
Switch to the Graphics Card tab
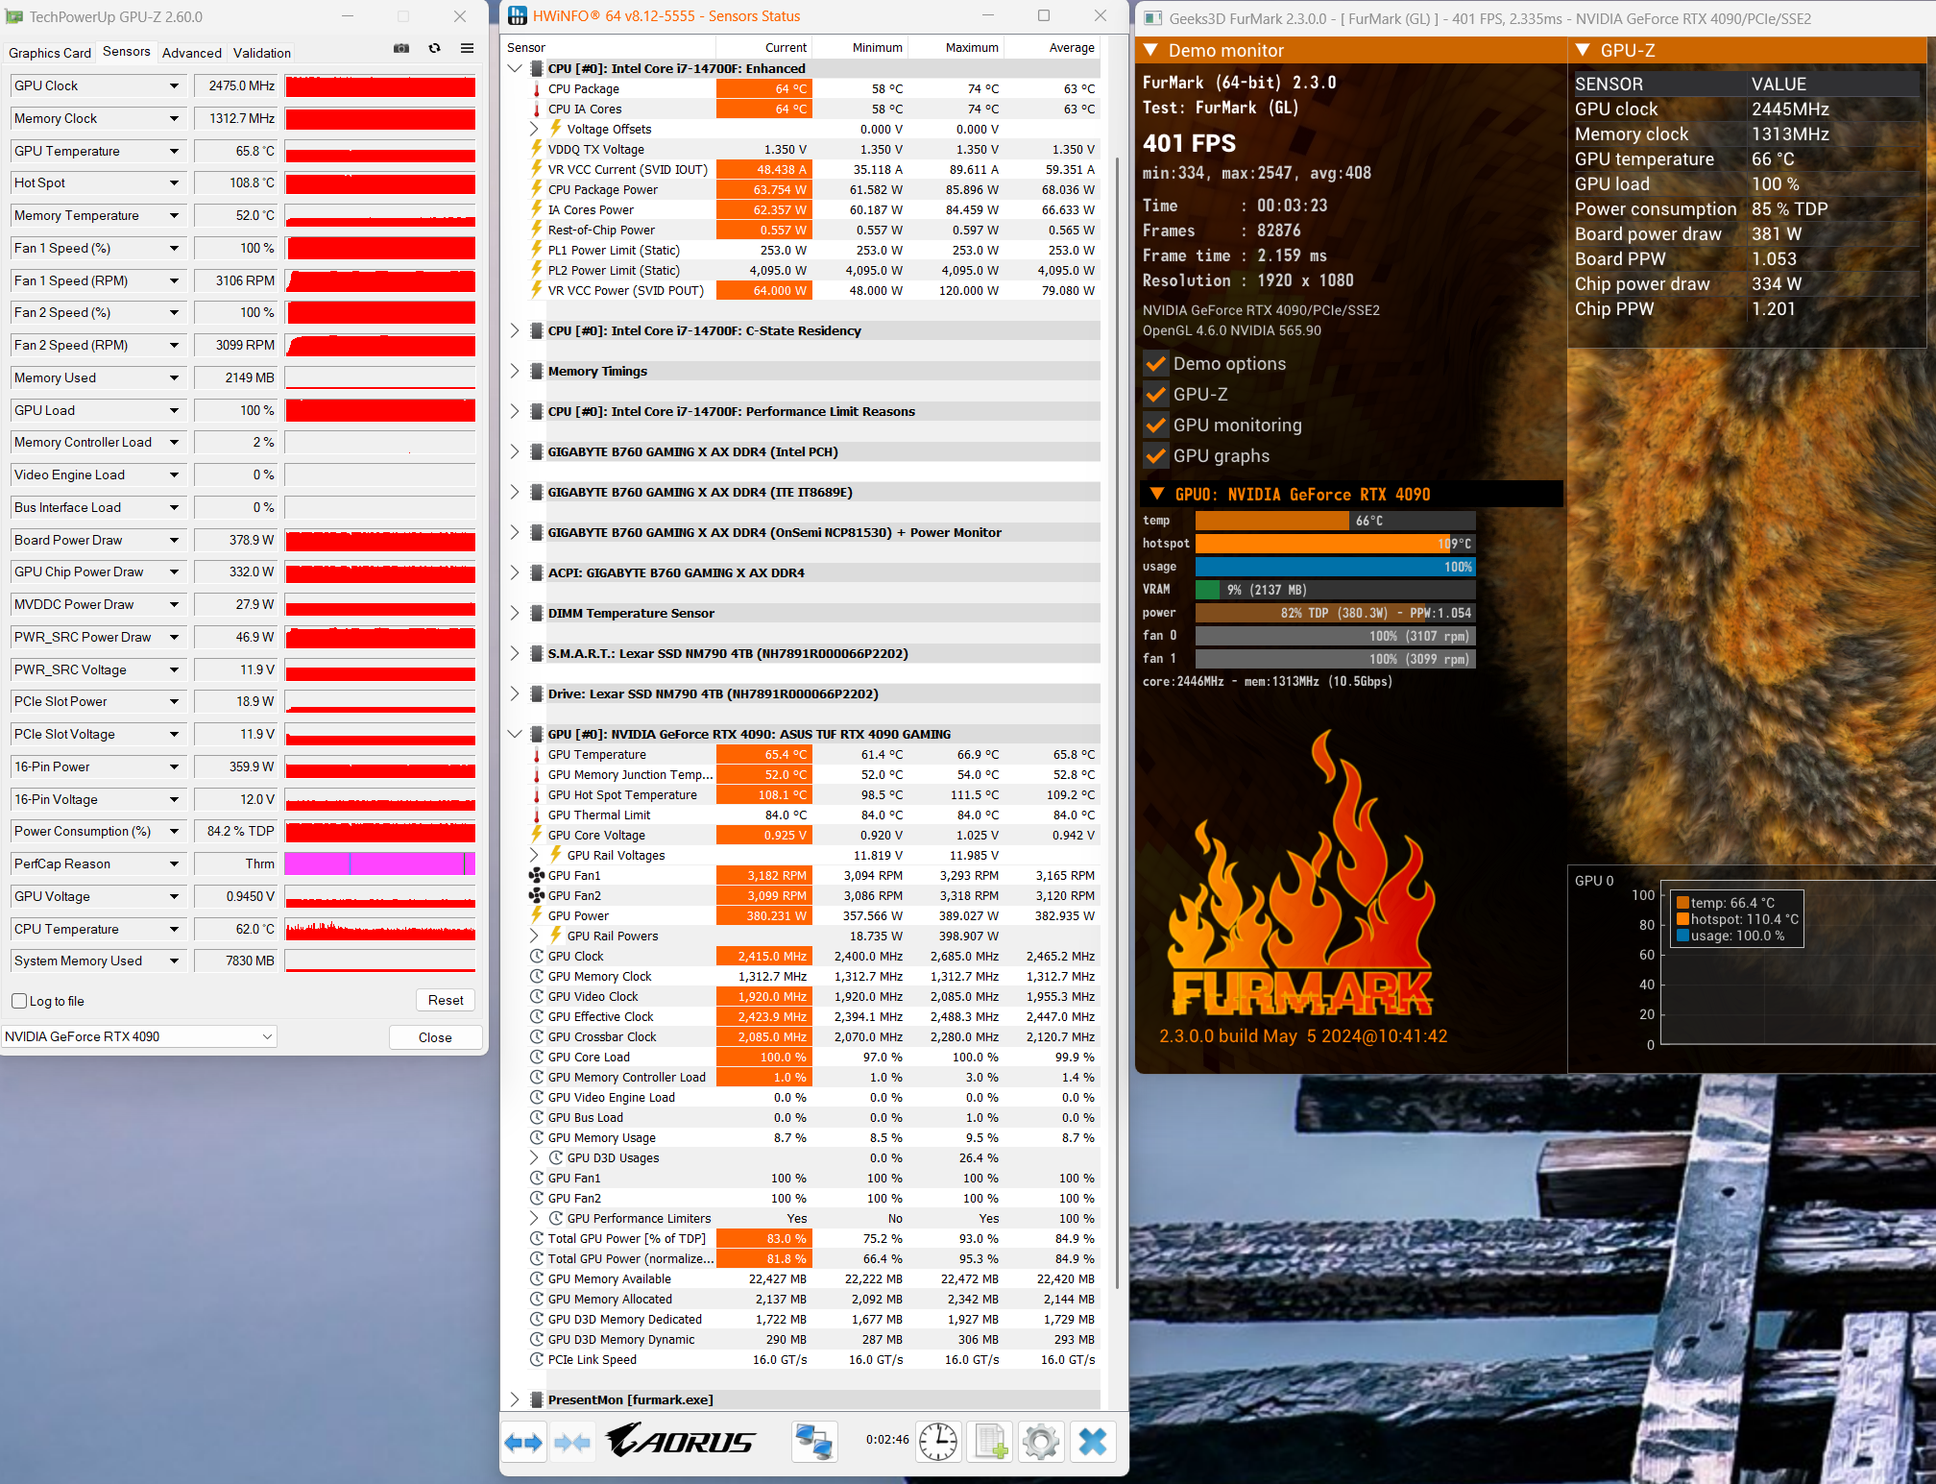click(x=50, y=53)
